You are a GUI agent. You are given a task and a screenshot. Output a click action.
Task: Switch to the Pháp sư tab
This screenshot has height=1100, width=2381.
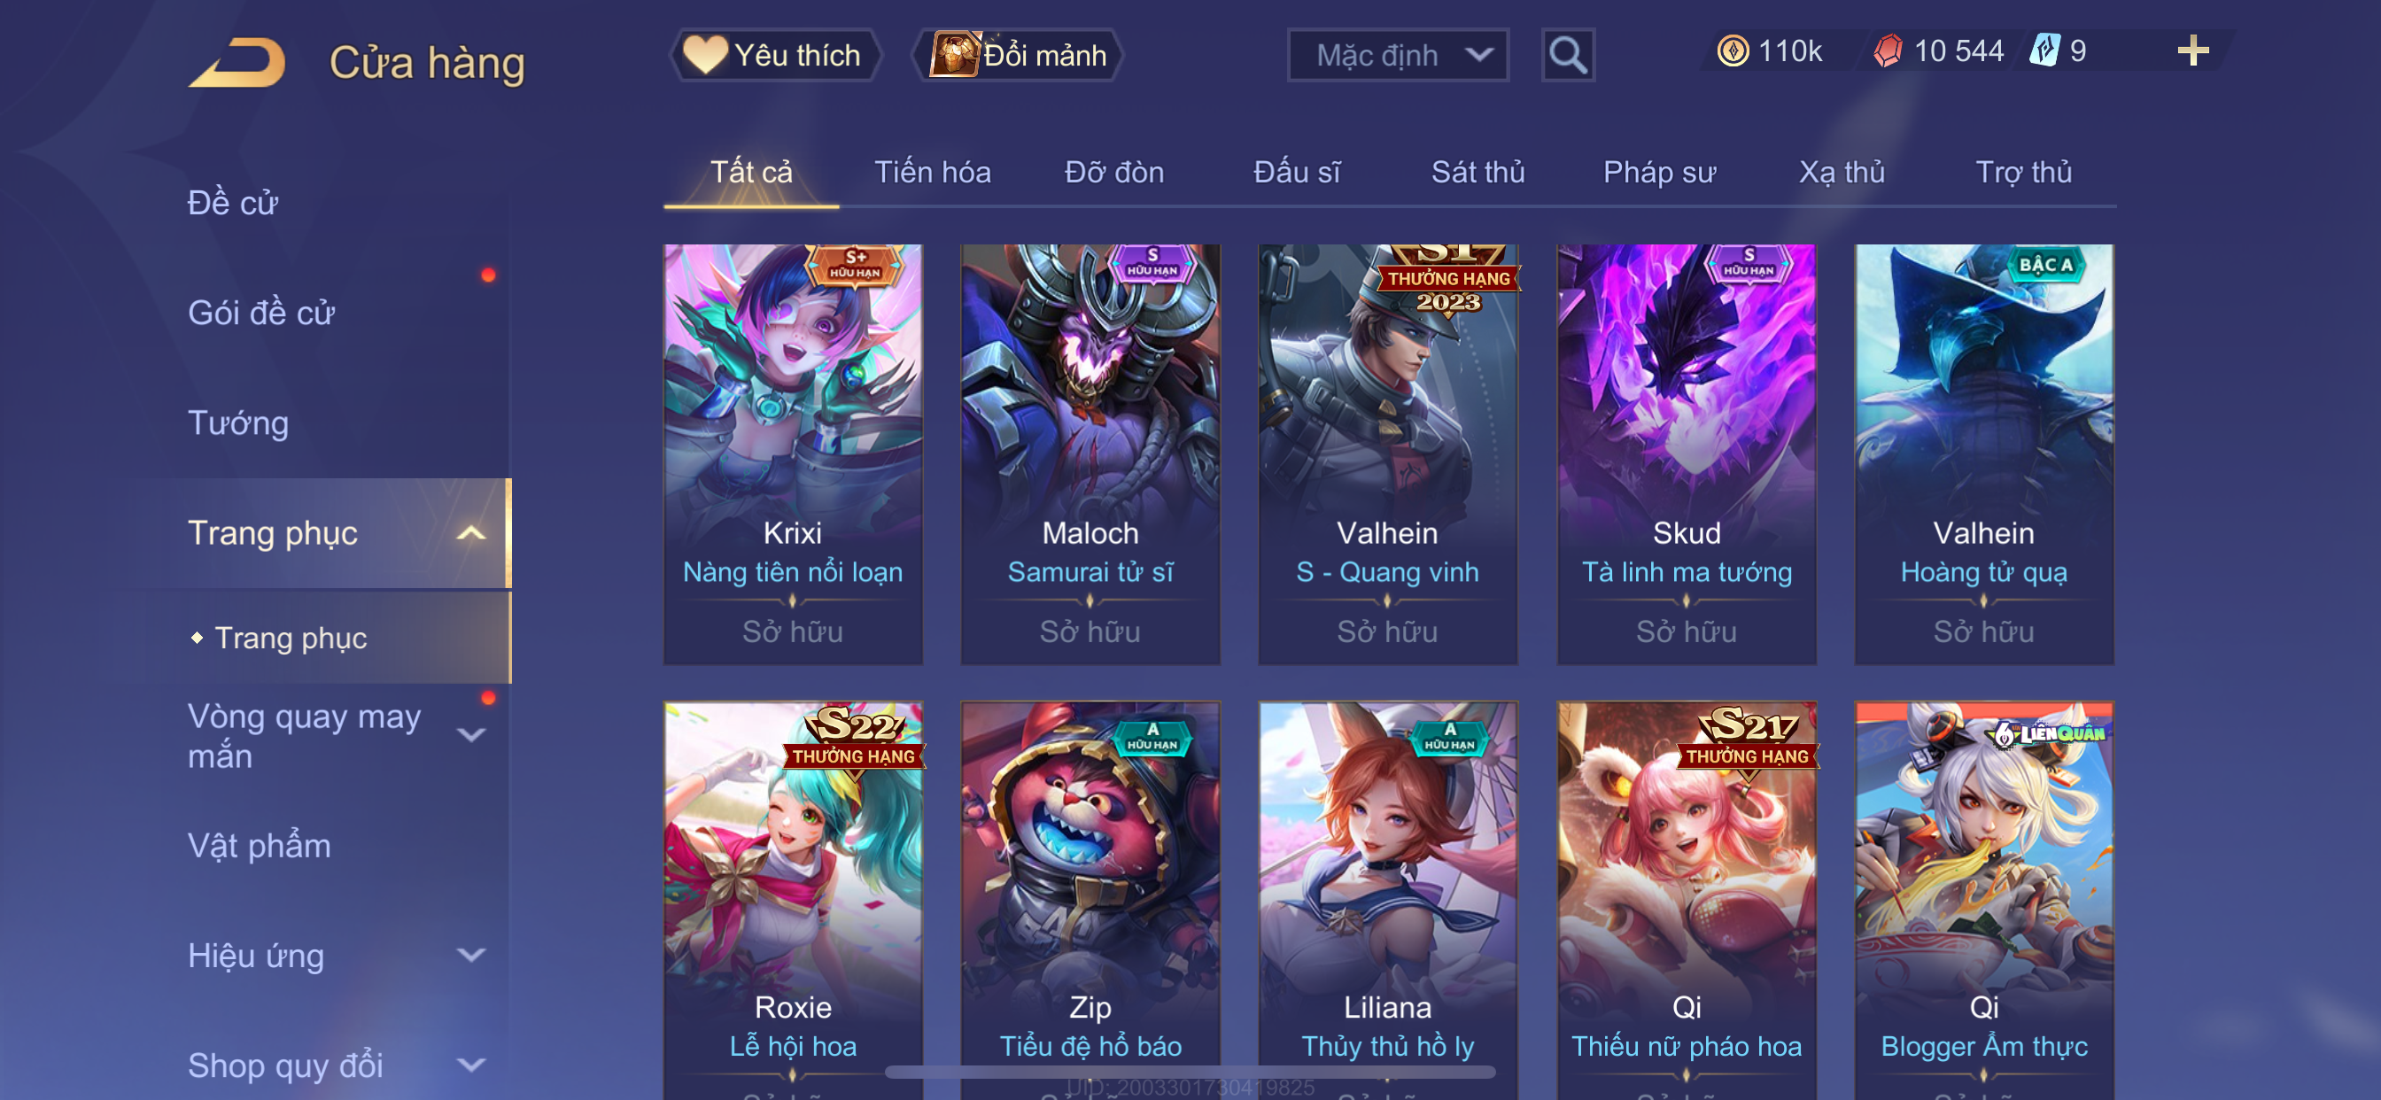(x=1659, y=173)
